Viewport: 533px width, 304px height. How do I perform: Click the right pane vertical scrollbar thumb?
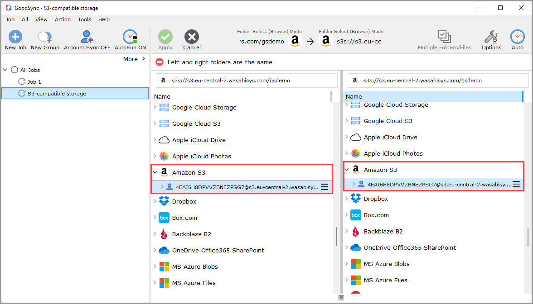528,237
